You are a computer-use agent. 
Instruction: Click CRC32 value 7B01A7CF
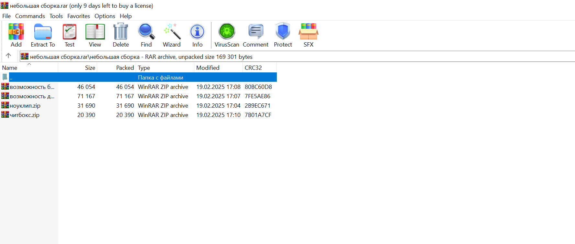coord(258,115)
